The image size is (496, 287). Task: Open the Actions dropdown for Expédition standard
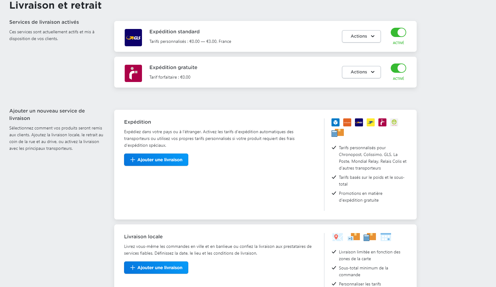click(361, 36)
